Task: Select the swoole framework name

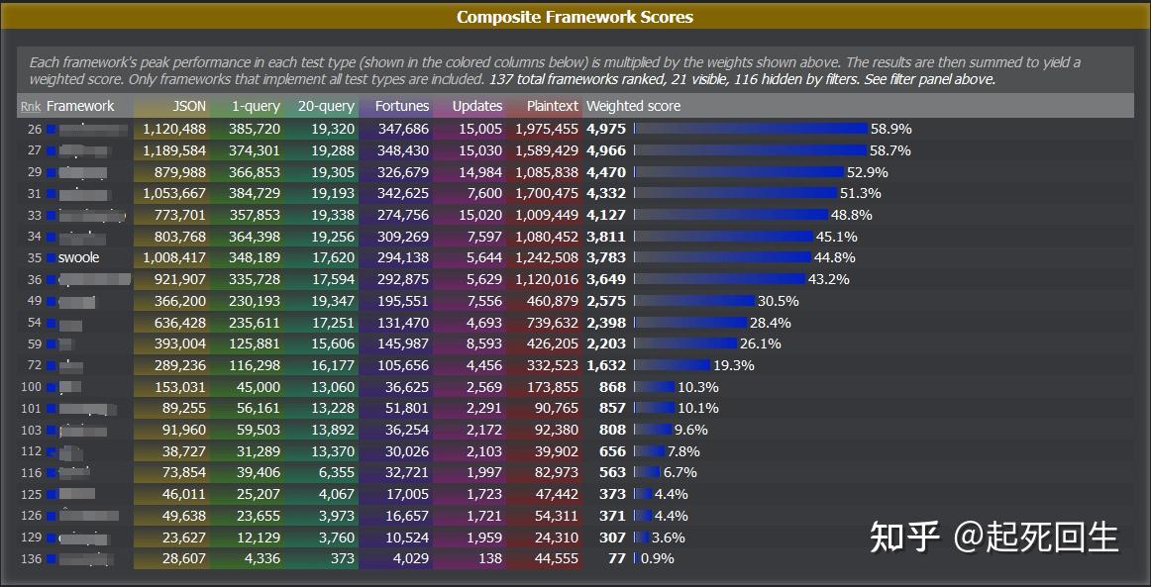Action: pos(79,258)
